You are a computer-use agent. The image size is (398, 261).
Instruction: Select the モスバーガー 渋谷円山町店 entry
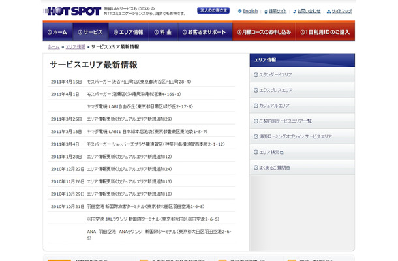coord(138,82)
